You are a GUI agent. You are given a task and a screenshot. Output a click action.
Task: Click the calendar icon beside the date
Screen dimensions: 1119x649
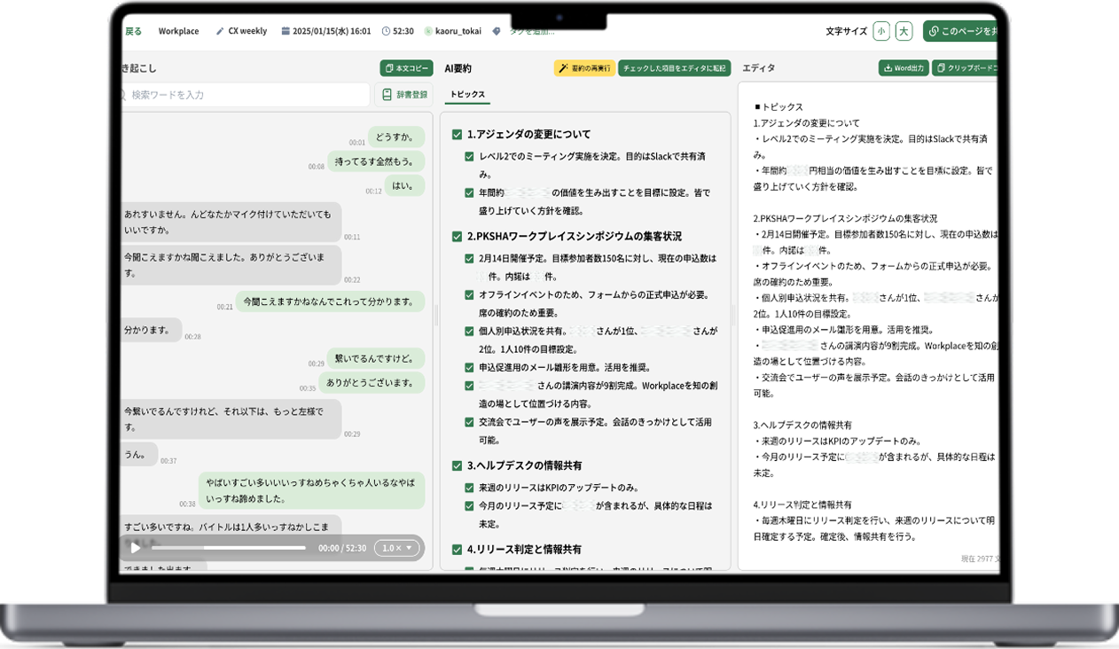(x=286, y=31)
